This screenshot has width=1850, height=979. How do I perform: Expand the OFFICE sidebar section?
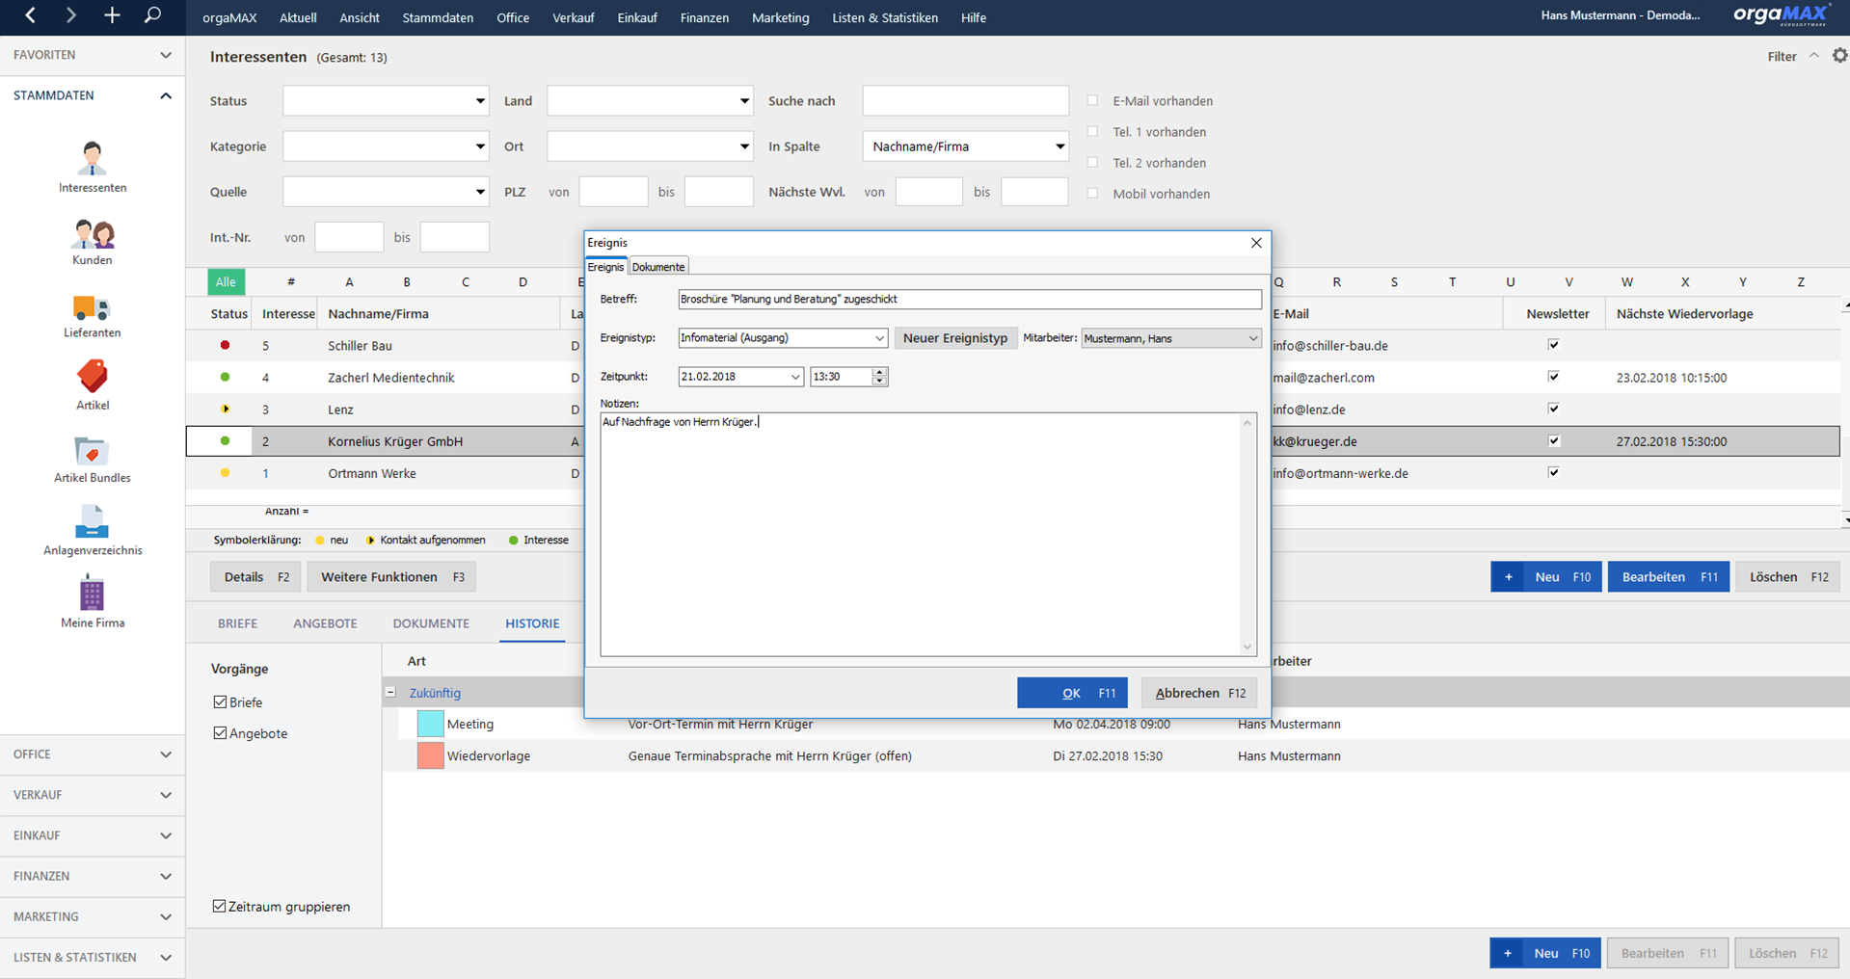tap(93, 754)
